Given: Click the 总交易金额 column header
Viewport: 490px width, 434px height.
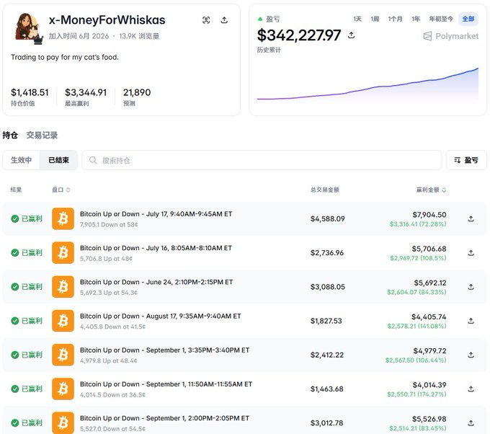Looking at the screenshot, I should coord(325,190).
